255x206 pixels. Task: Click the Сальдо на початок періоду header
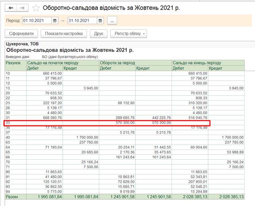pos(50,63)
